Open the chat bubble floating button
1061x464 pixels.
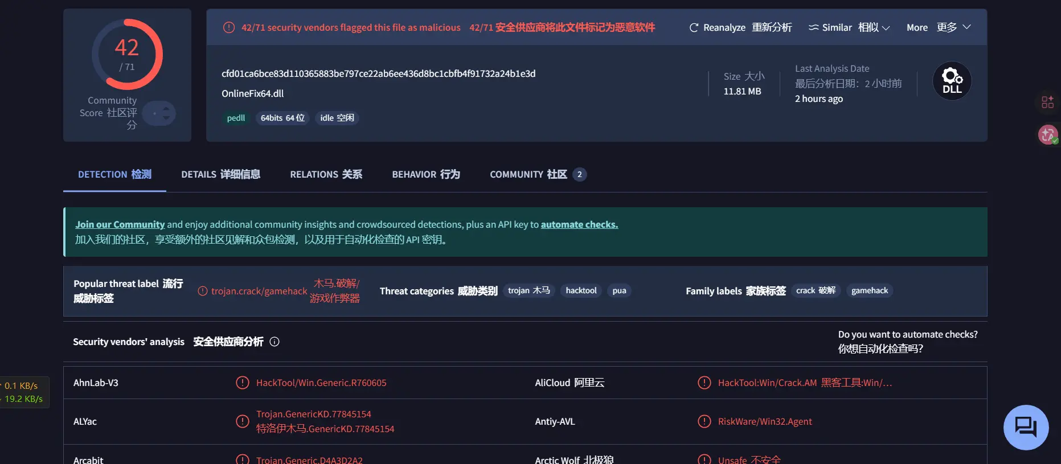point(1026,427)
